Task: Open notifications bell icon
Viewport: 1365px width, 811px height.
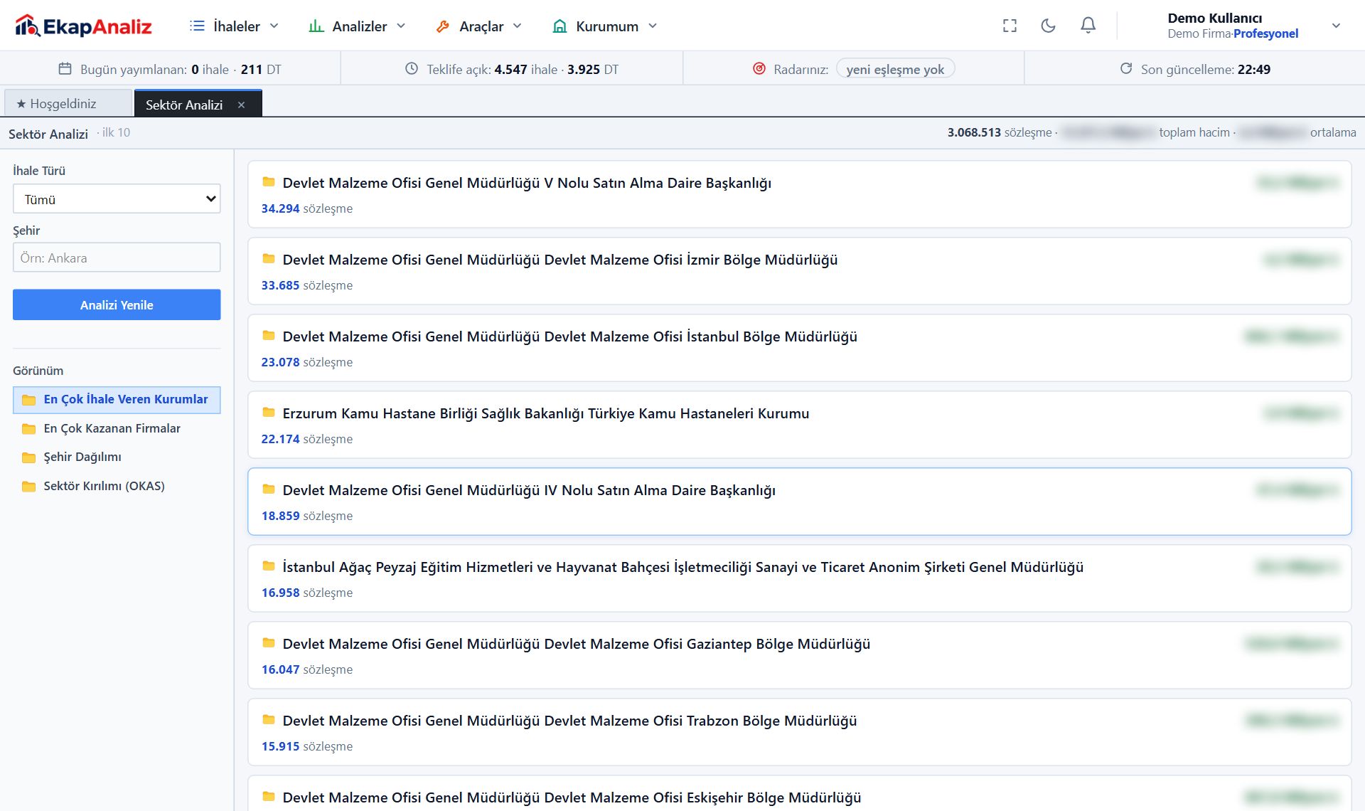Action: 1088,26
